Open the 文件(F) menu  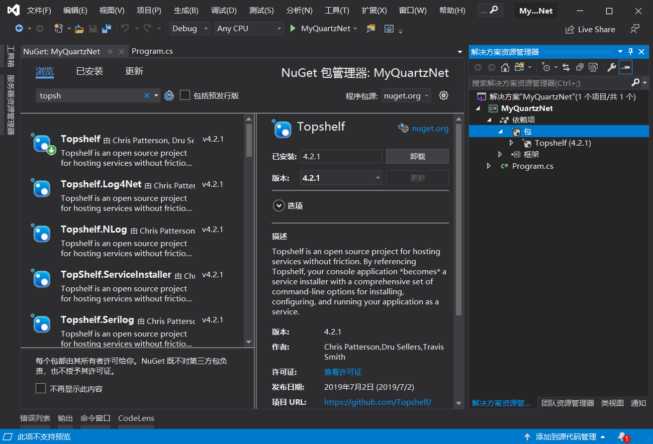[39, 11]
